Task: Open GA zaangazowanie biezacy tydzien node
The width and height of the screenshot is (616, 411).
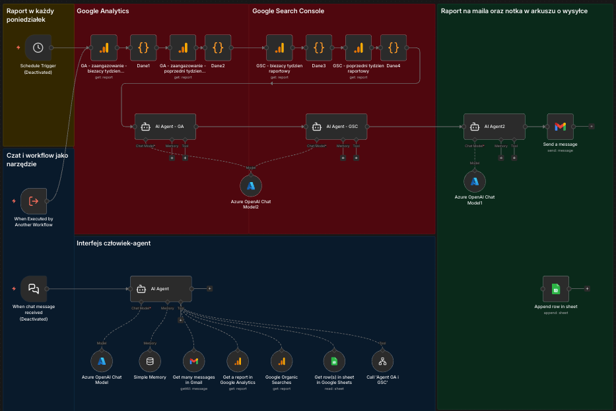Action: (x=104, y=48)
